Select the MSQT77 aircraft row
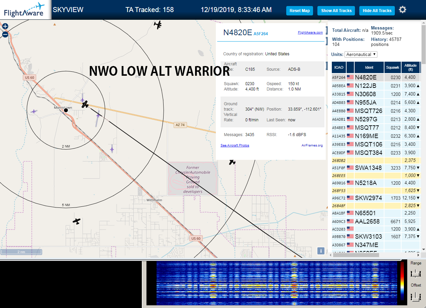 [376, 128]
